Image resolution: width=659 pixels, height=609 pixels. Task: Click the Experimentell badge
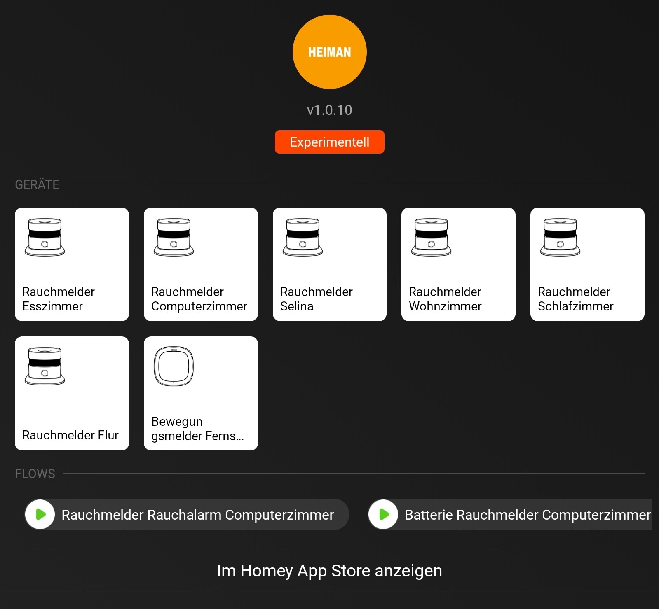click(330, 142)
